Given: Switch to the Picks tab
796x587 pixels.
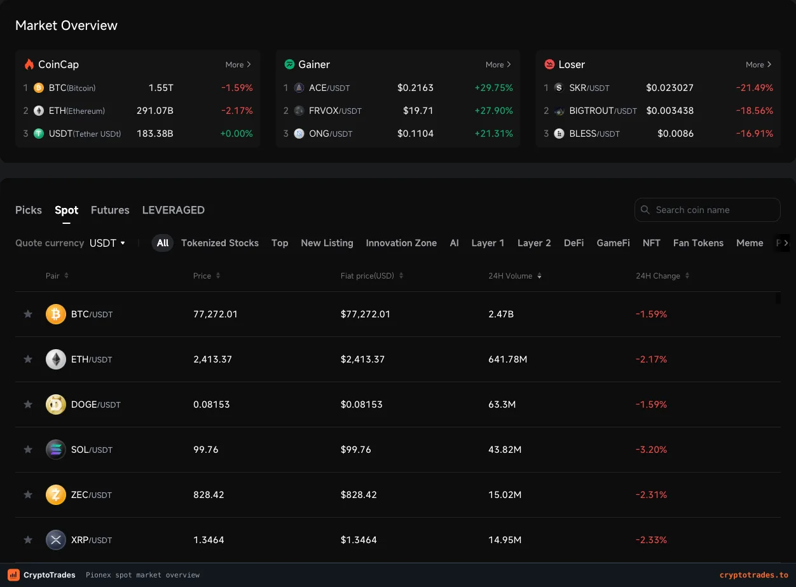Looking at the screenshot, I should (x=29, y=210).
